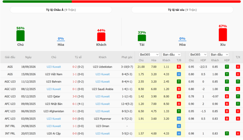Screen dimensions: 243x140
Task: Open the first Bet365 bookmaker dropdown
Action: [x=149, y=55]
